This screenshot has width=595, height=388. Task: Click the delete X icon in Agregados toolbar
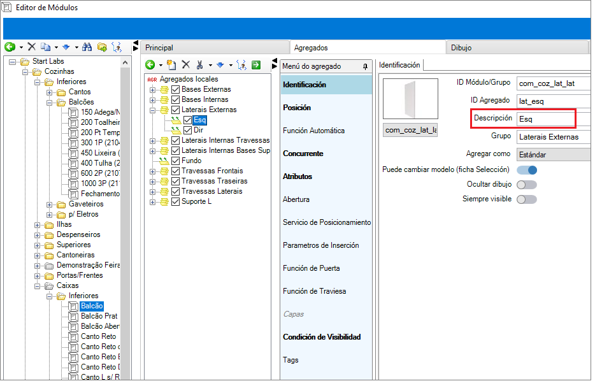pyautogui.click(x=186, y=64)
